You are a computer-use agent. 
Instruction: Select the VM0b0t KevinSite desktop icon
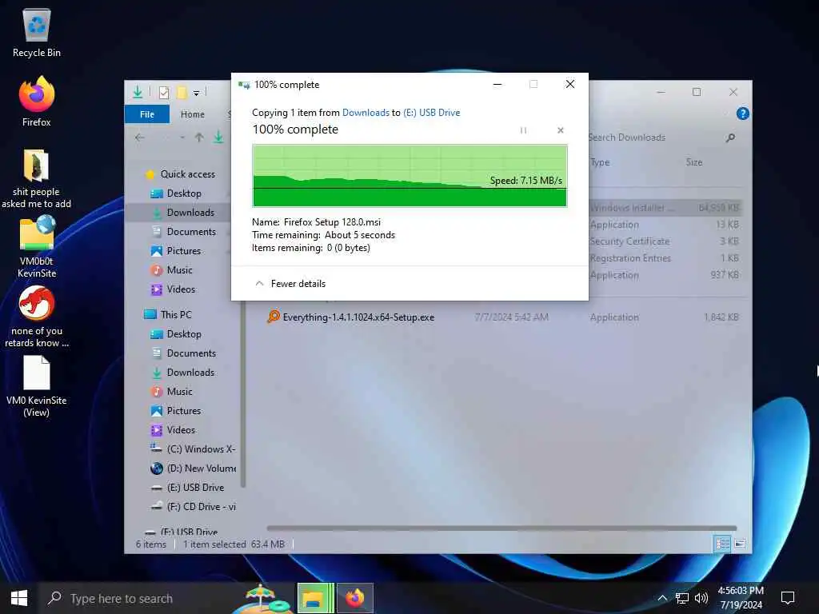[37, 248]
